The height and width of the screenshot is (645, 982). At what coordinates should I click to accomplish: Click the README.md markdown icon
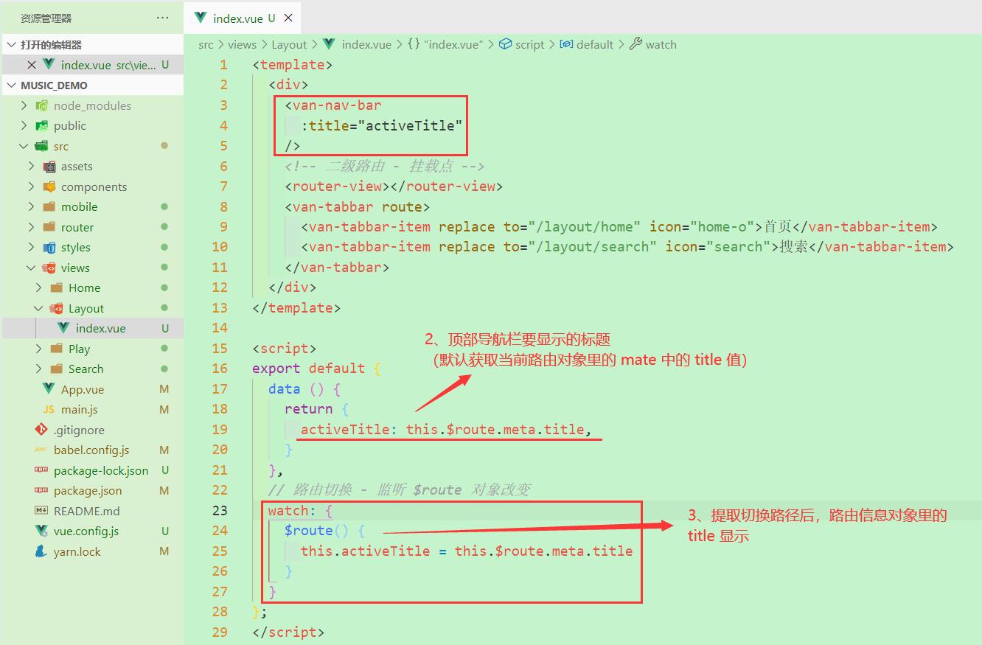tap(42, 511)
